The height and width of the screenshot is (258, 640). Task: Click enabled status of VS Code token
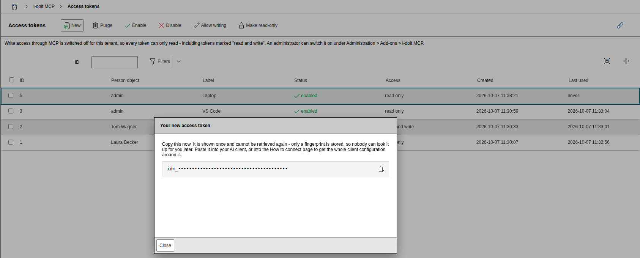point(306,111)
